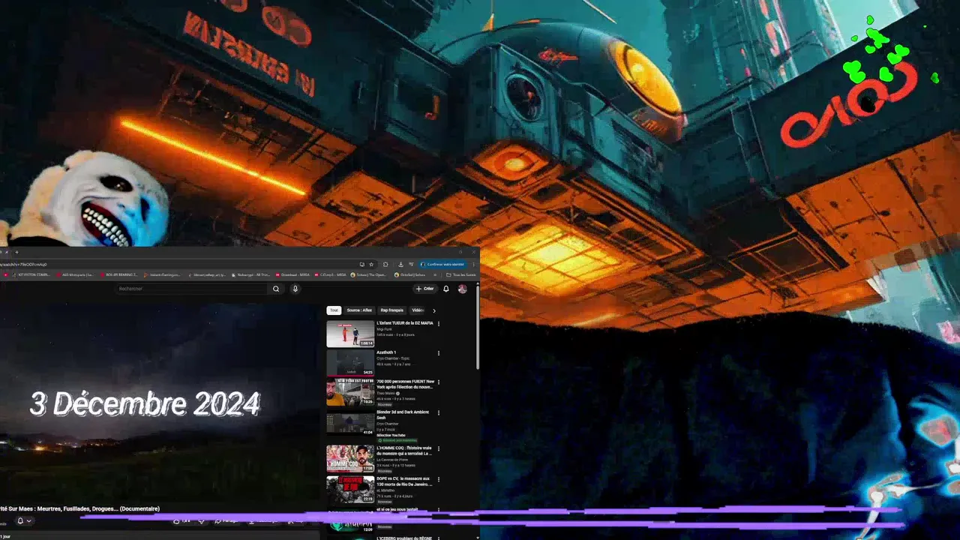Viewport: 960px width, 540px height.
Task: Open the Nulscrypt bookmark
Action: pyautogui.click(x=251, y=275)
